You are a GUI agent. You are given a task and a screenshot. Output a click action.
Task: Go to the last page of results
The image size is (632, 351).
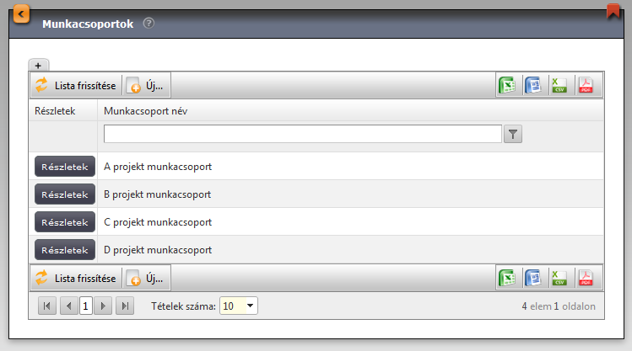(125, 306)
